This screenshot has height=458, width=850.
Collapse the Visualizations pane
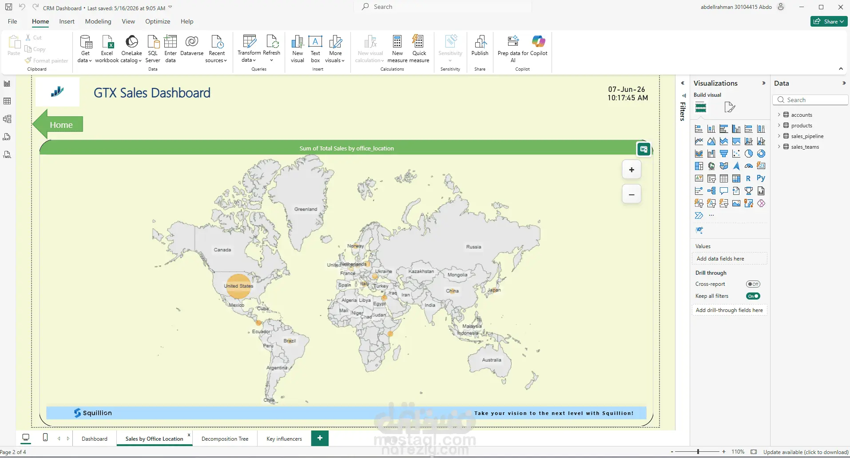(x=764, y=83)
